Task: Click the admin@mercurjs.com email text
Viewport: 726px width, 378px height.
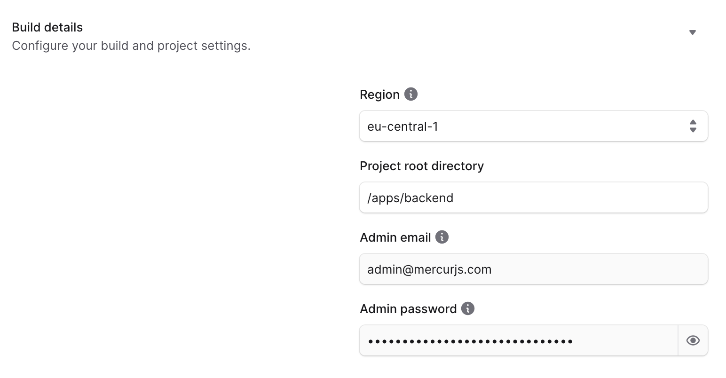Action: pos(429,269)
